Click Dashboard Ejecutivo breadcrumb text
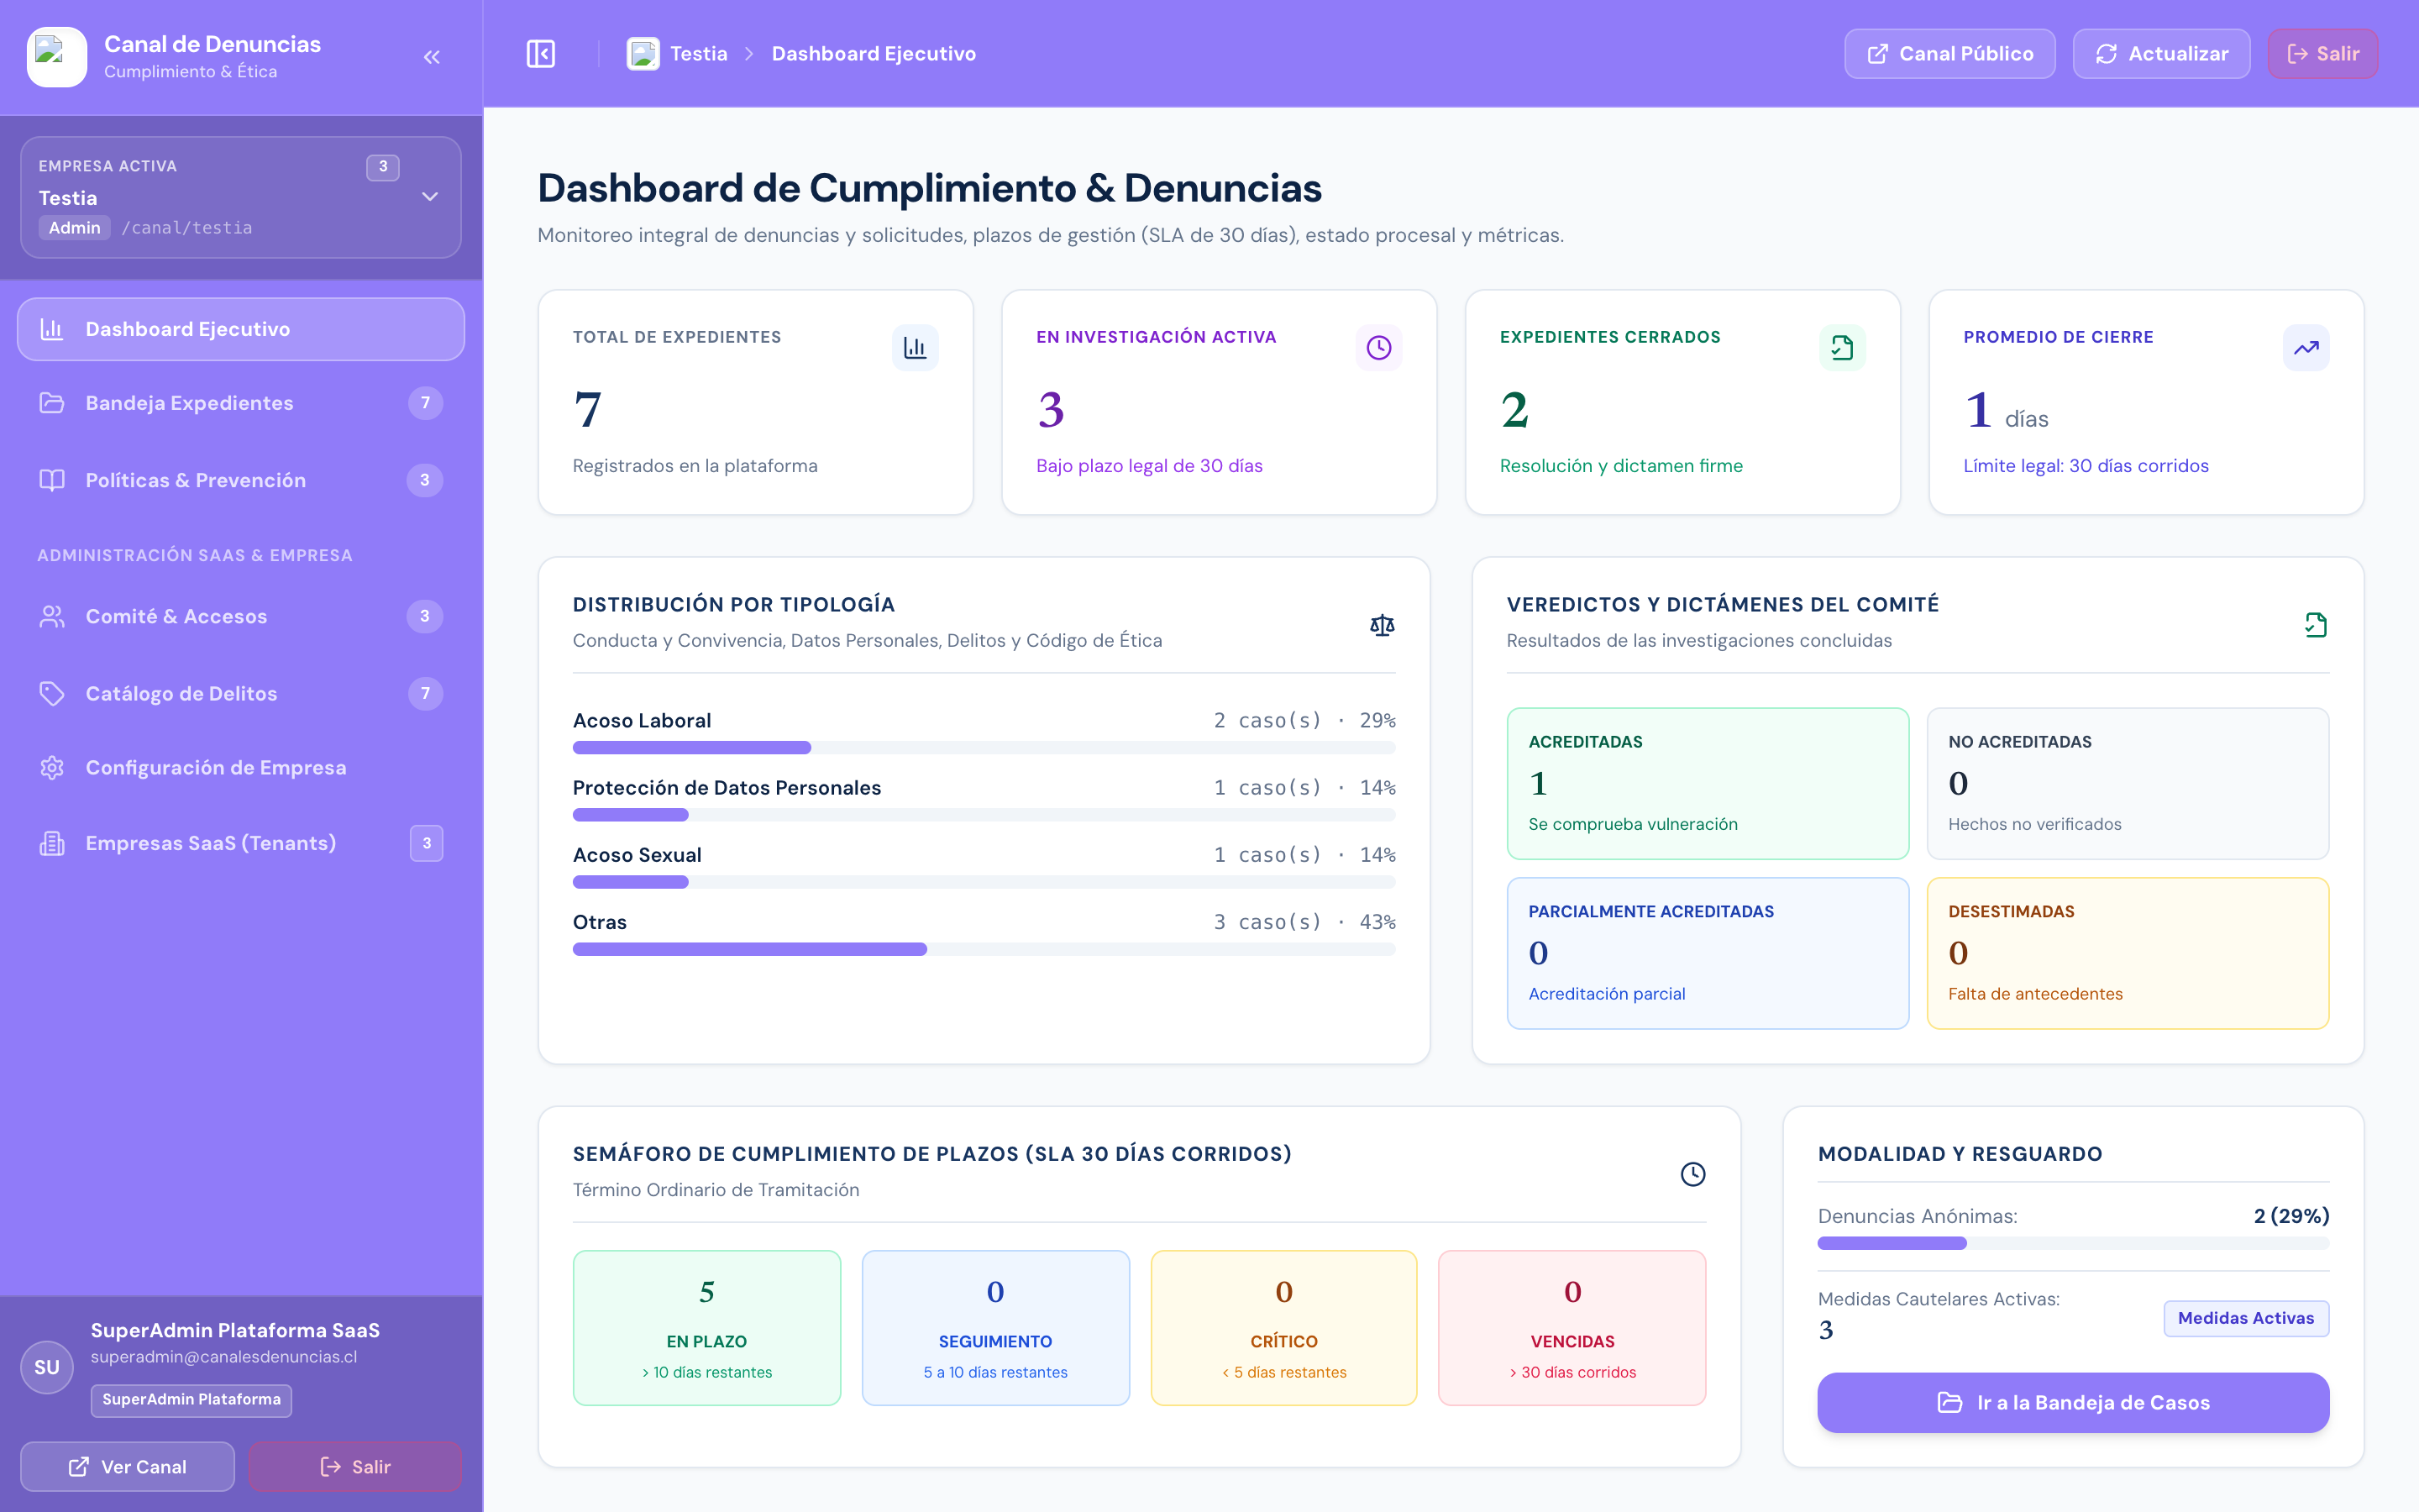 click(x=874, y=54)
